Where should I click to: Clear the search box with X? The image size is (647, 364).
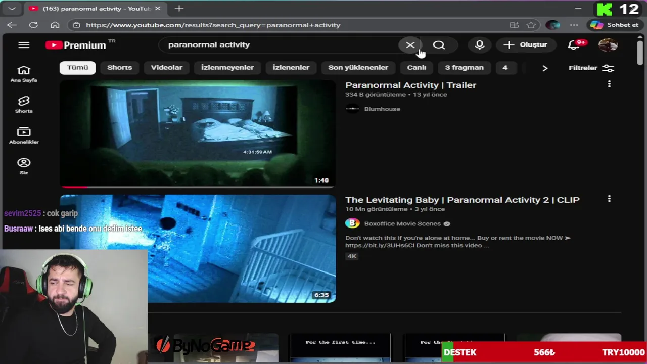coord(410,45)
